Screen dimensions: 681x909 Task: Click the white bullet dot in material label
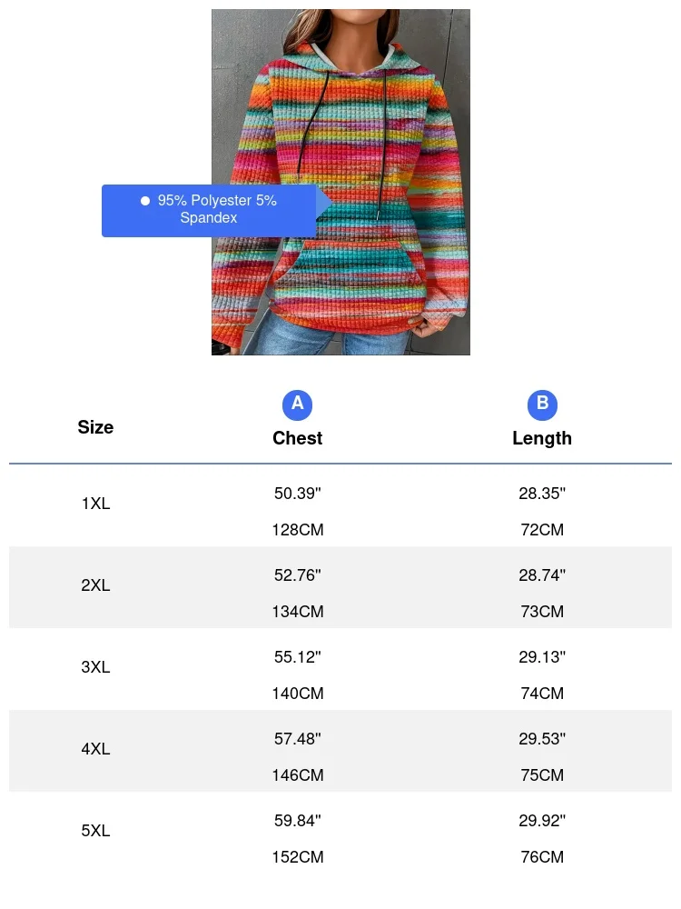click(145, 201)
